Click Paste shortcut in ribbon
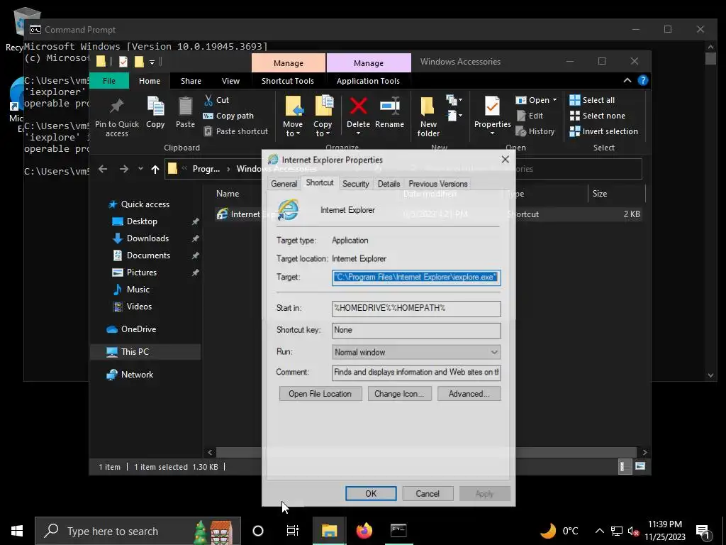The image size is (726, 545). 235,131
